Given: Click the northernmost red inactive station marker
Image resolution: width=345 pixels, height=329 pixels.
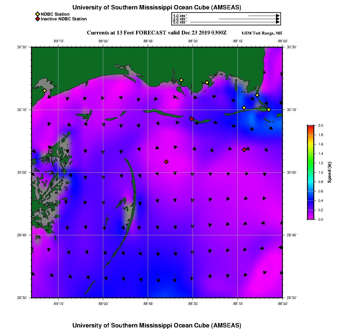Looking at the screenshot, I should 192,119.
